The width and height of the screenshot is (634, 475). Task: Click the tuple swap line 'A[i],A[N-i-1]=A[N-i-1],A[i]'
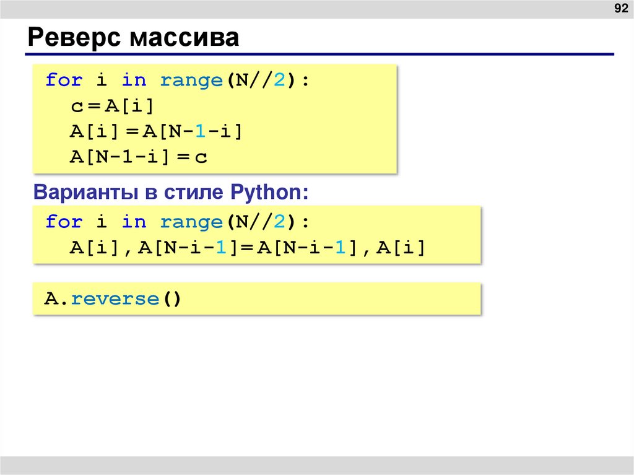point(248,247)
